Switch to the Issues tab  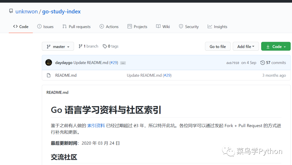(45, 26)
